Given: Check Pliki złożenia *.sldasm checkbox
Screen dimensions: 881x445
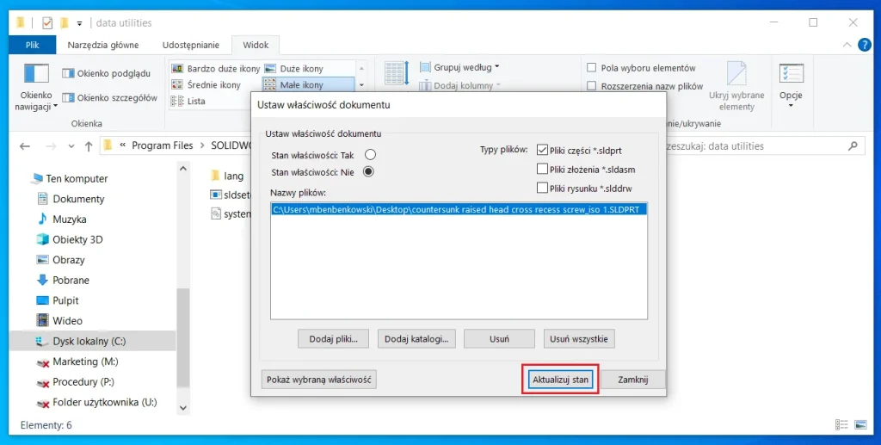Looking at the screenshot, I should pyautogui.click(x=542, y=169).
